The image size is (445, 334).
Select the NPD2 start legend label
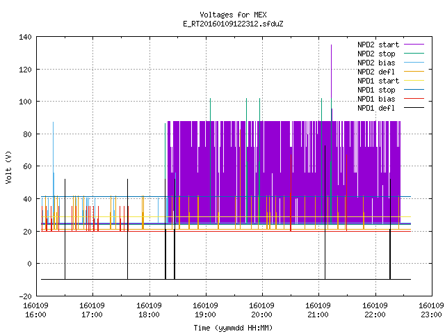pos(378,45)
